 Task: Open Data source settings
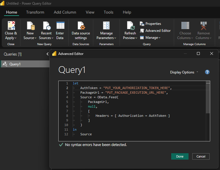pyautogui.click(x=81, y=31)
